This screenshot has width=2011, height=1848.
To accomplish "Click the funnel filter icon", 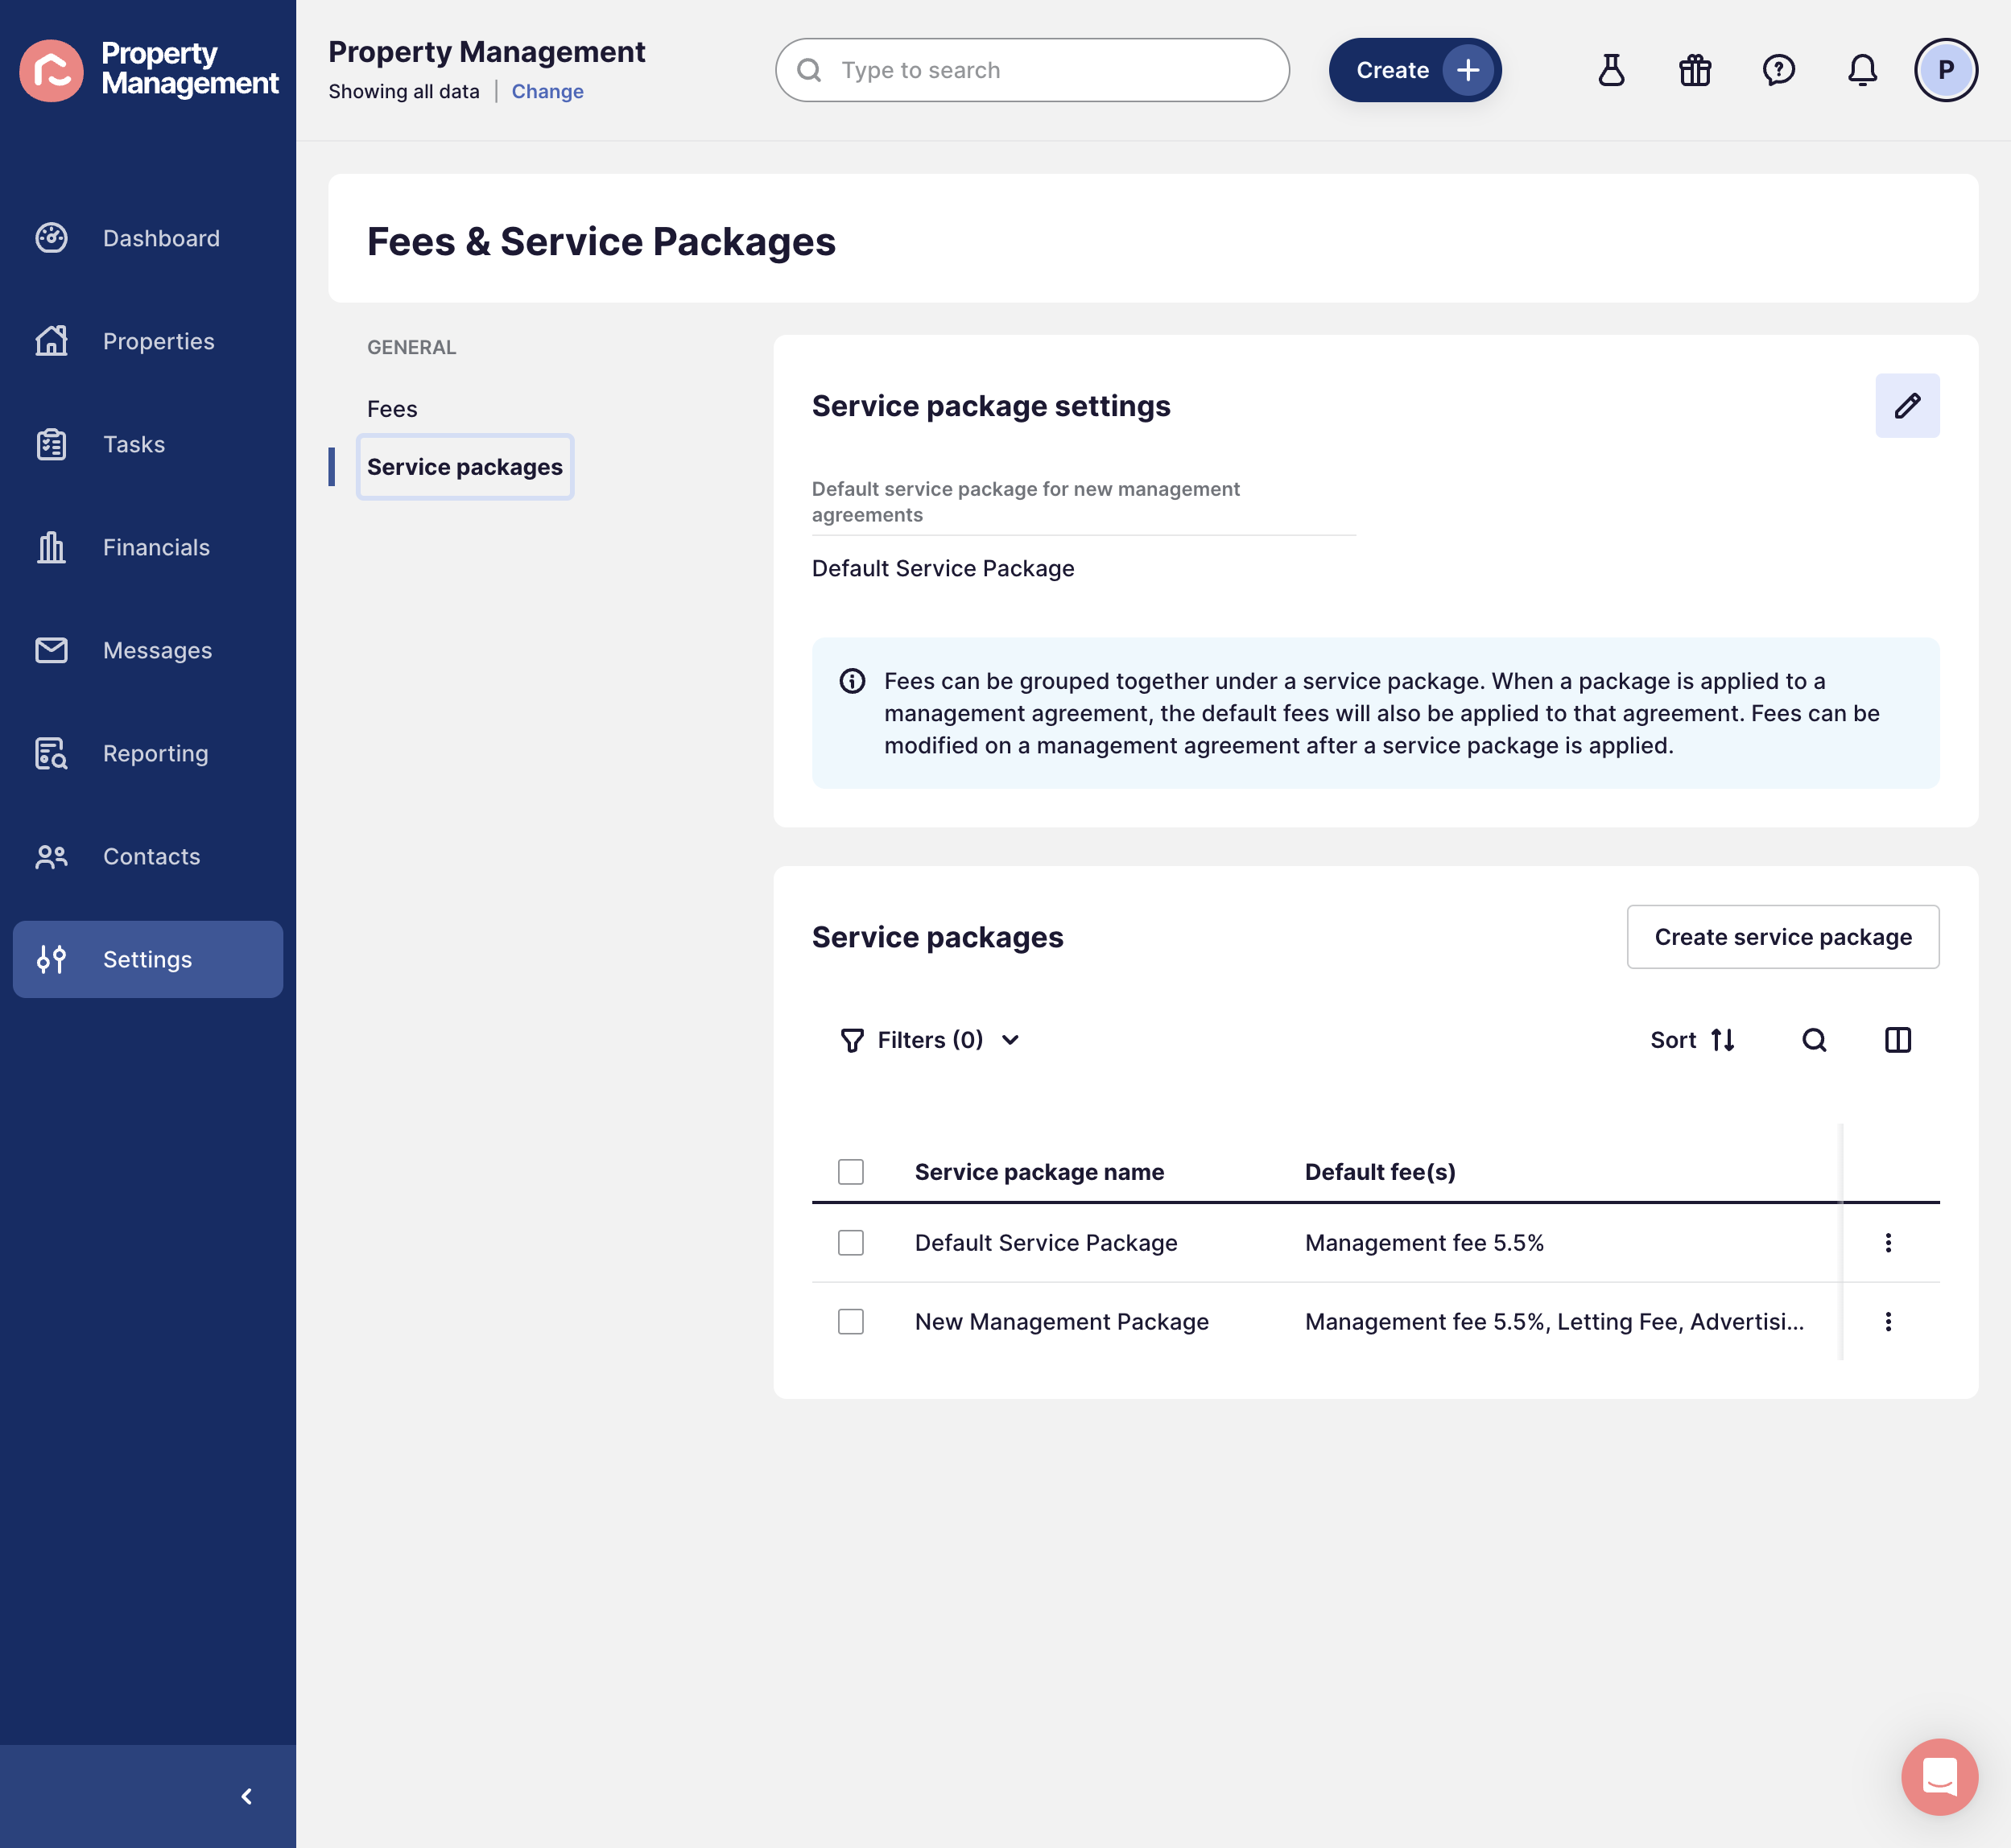I will pos(852,1040).
